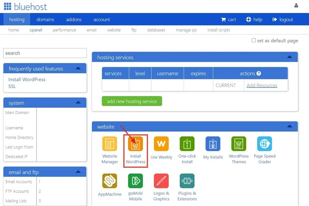Go to the home sub-tab
Viewport: 309px width, 206px height.
(13, 30)
